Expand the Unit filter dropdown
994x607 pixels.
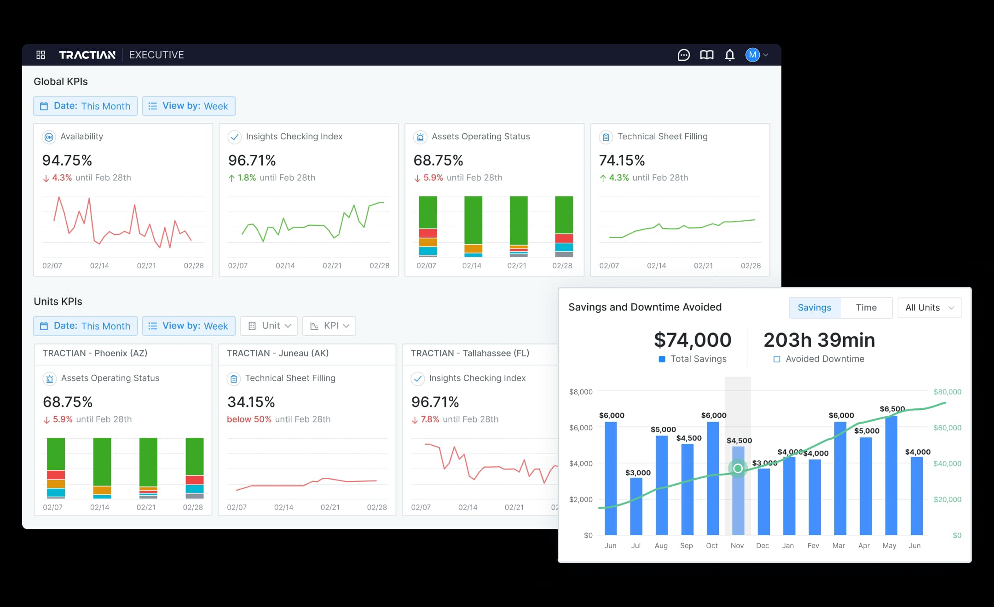[269, 326]
